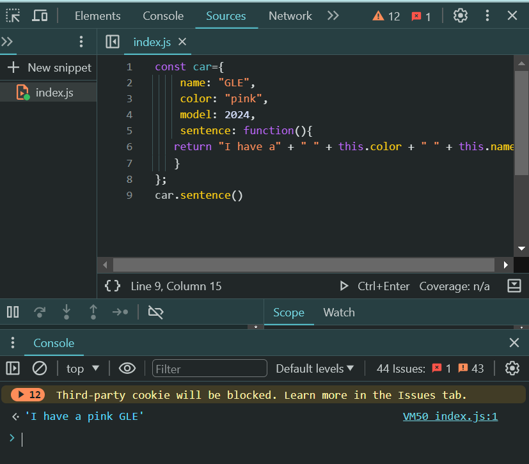Click the console Filter input field
Image resolution: width=529 pixels, height=464 pixels.
210,368
